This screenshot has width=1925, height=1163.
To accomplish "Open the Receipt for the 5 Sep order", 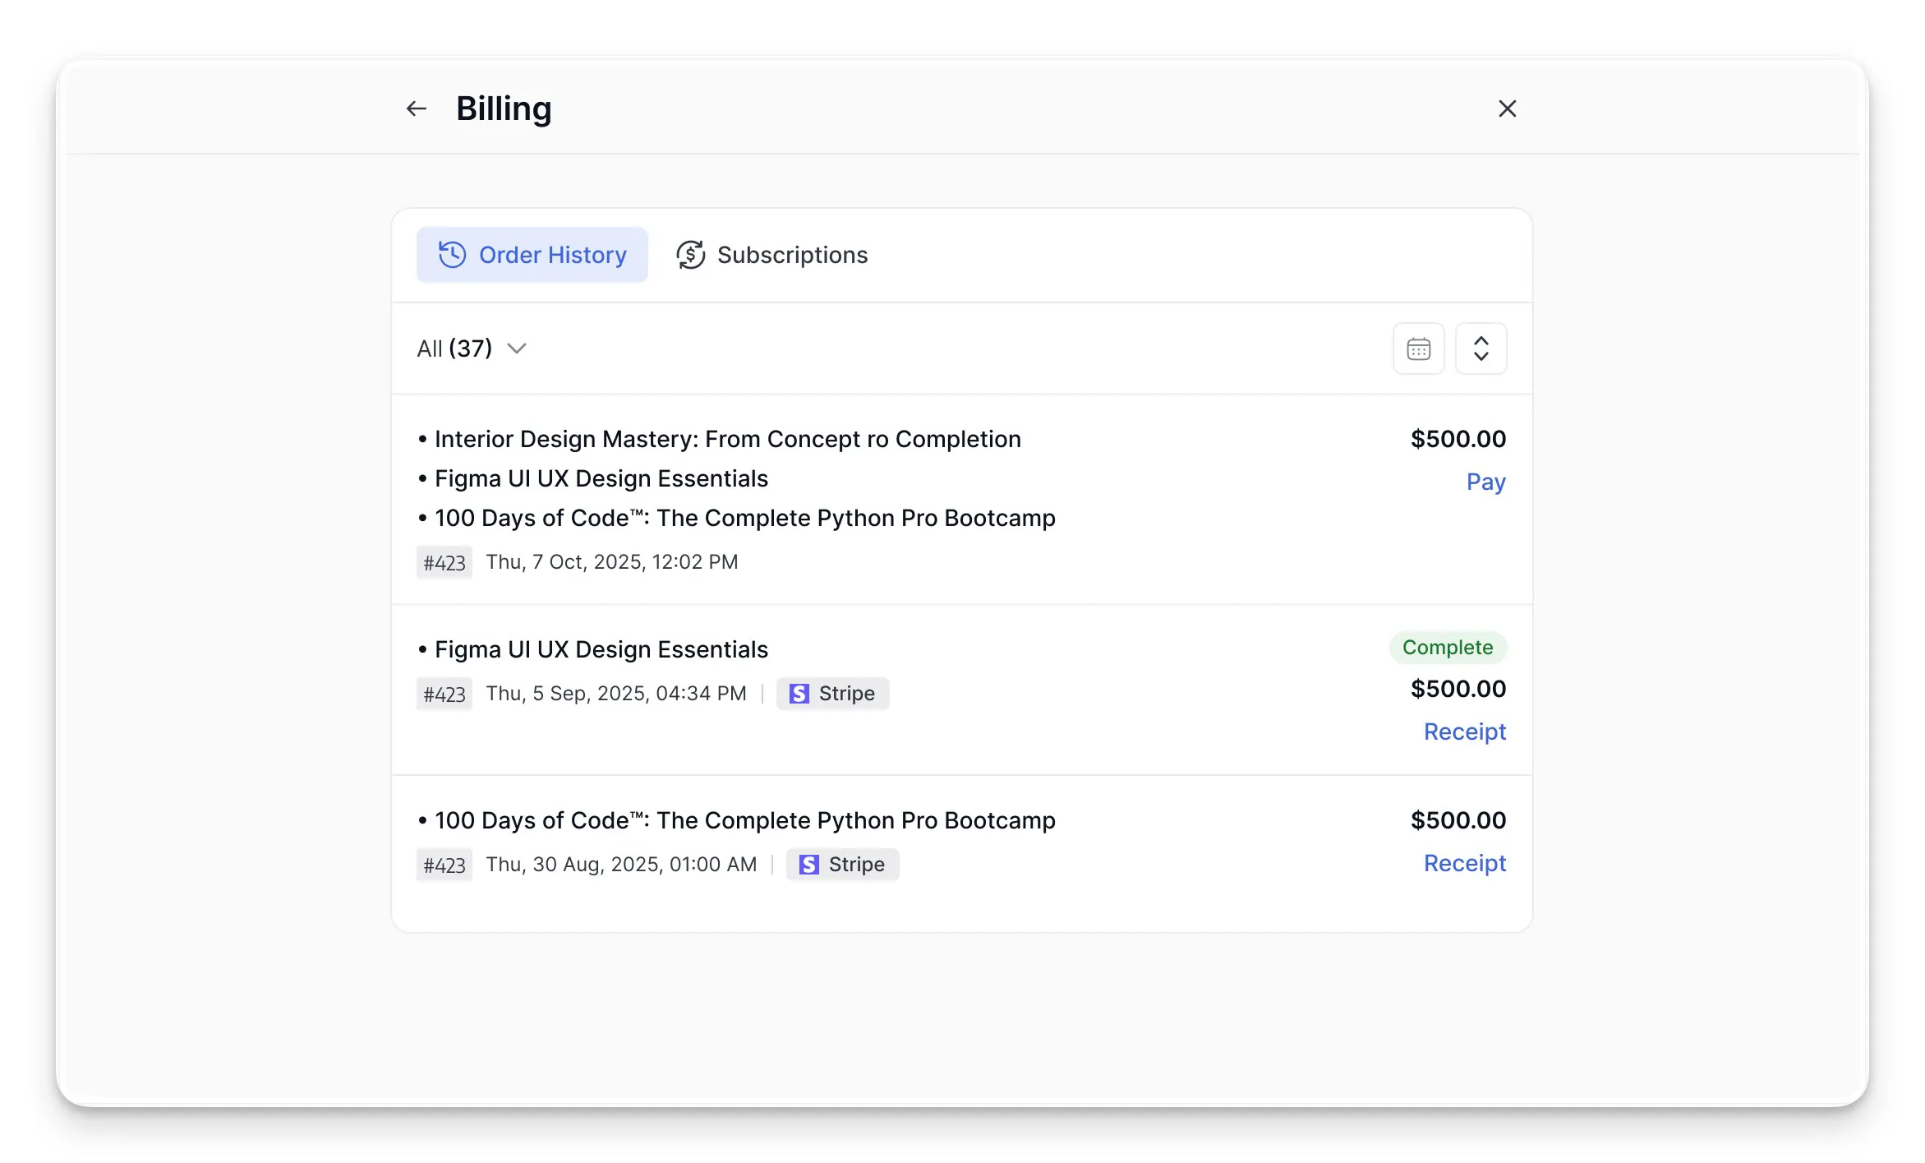I will 1465,731.
